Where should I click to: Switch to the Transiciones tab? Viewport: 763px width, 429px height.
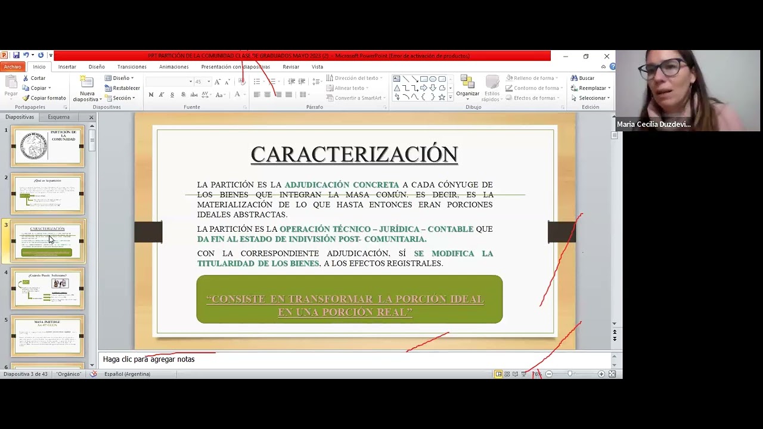click(x=132, y=67)
